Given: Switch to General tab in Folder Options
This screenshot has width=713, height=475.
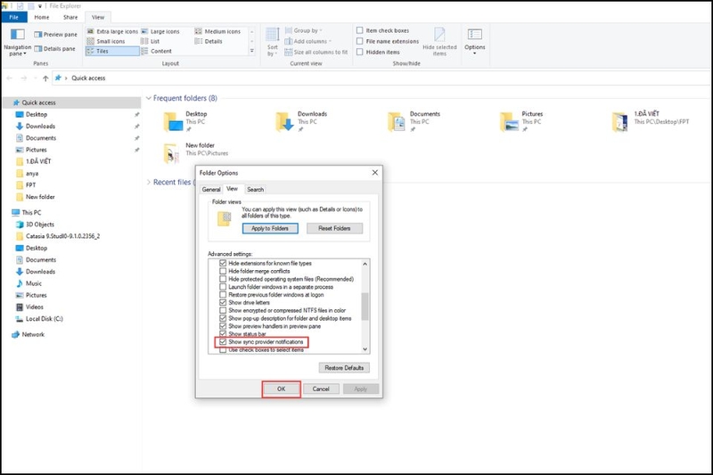Looking at the screenshot, I should tap(211, 190).
